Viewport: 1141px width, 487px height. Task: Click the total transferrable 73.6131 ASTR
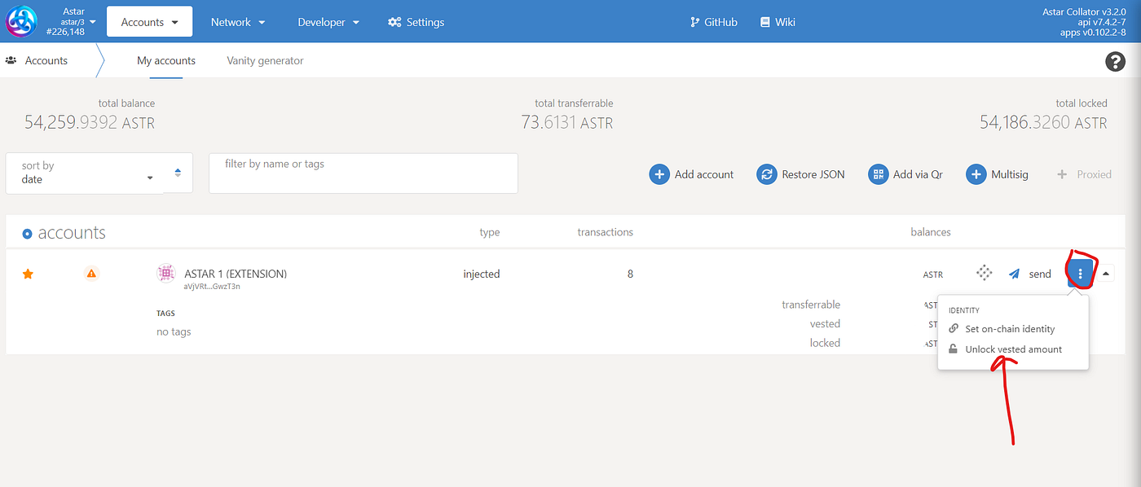coord(567,123)
